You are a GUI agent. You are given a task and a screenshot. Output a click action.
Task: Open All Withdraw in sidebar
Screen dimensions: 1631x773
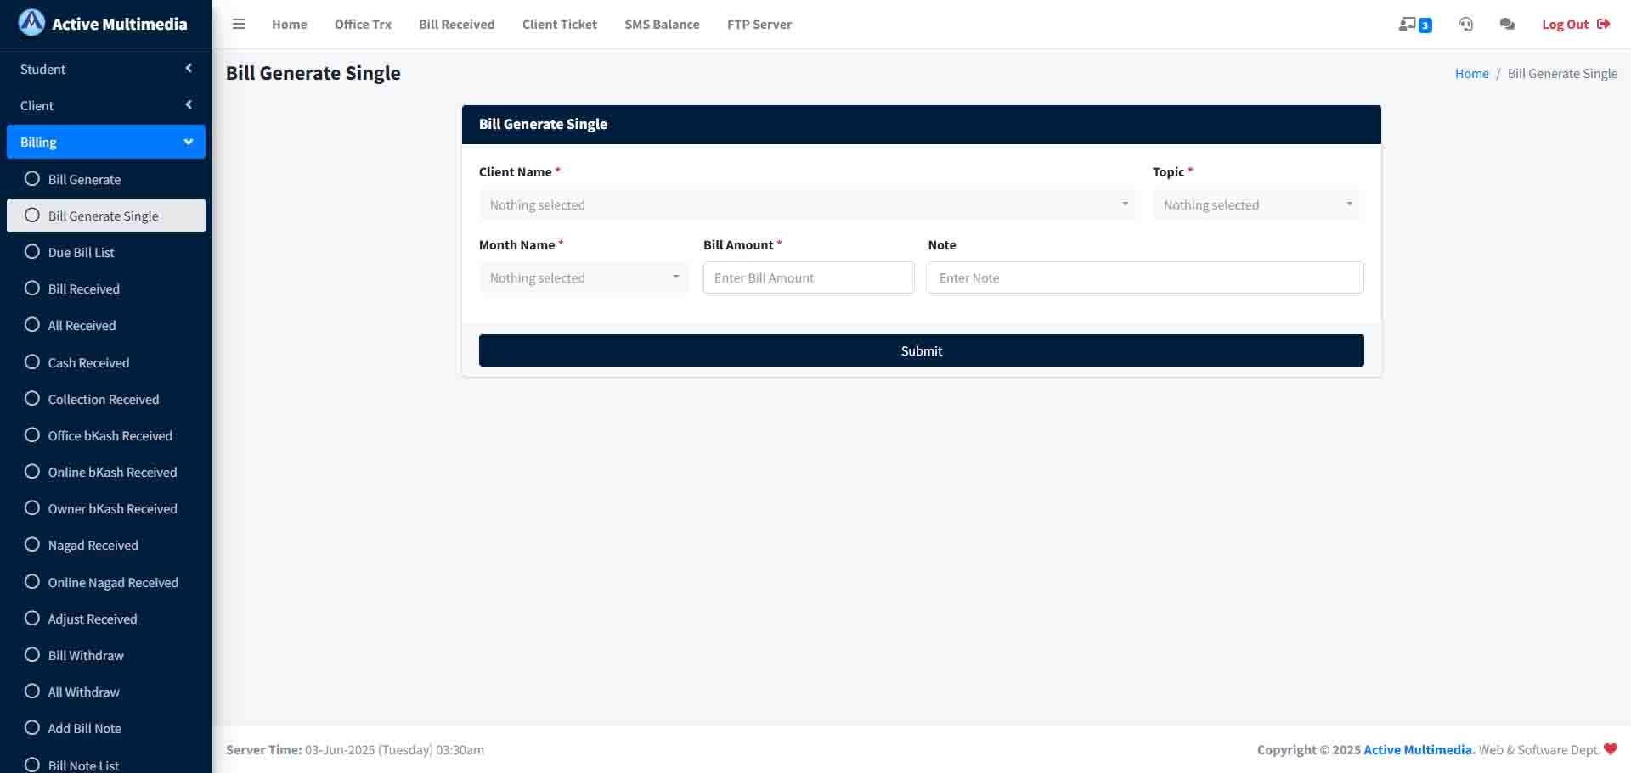pos(106,692)
